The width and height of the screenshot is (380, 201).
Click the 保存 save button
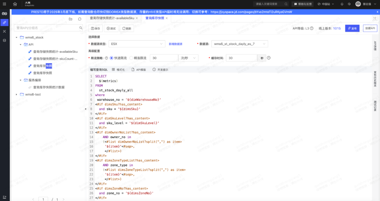click(x=95, y=28)
